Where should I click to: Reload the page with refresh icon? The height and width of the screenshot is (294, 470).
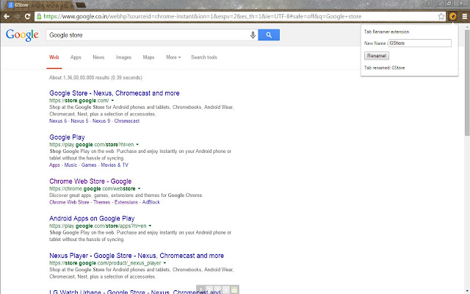click(x=28, y=16)
